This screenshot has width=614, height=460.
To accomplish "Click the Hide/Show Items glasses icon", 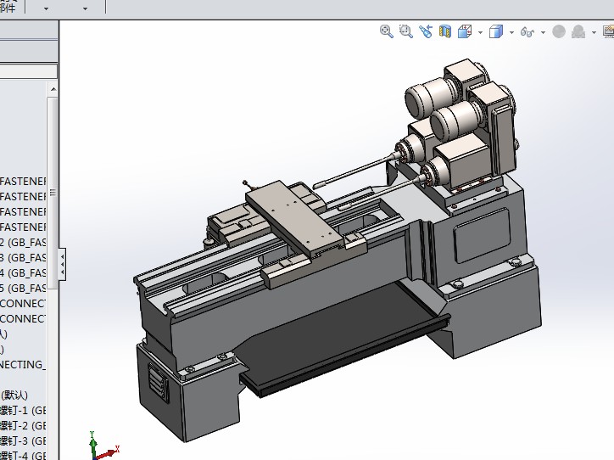I will tap(527, 31).
